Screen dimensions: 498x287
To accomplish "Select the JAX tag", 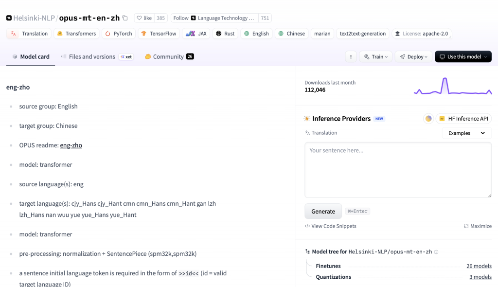I will 196,34.
